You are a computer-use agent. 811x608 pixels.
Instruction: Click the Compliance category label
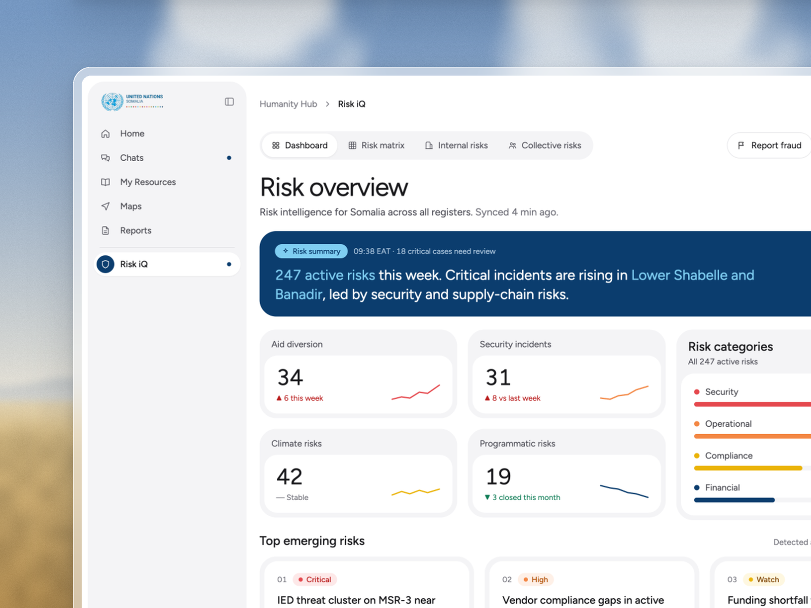point(729,455)
